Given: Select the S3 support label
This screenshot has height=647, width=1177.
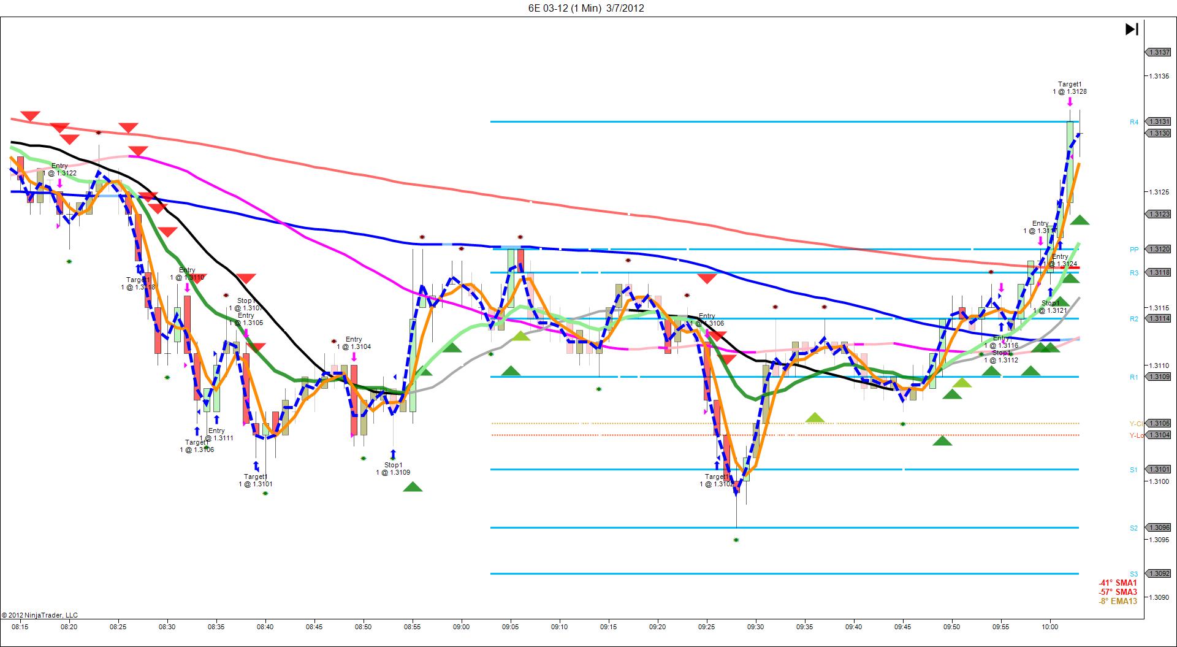Looking at the screenshot, I should (1134, 574).
